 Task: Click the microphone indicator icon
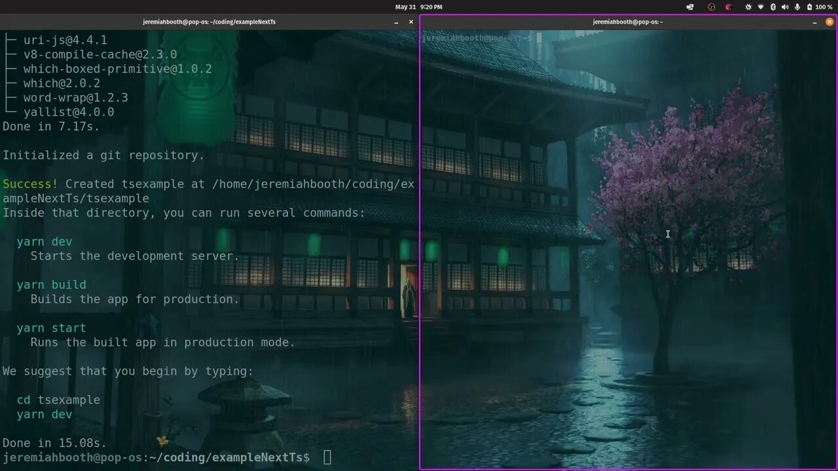point(797,7)
